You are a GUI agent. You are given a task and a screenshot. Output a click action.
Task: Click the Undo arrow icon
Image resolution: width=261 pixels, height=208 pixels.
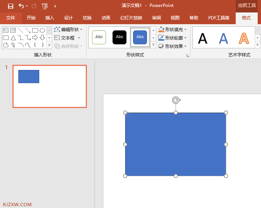pyautogui.click(x=21, y=6)
